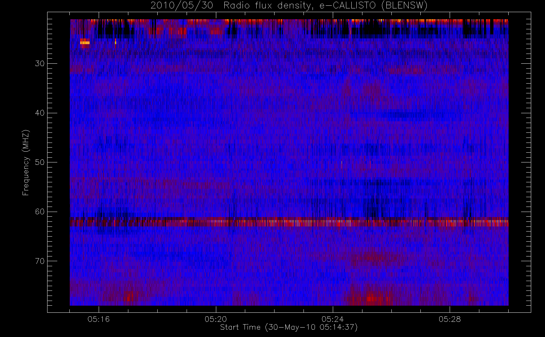Click the red emission patch at bottom near 05:25
This screenshot has height=337, width=545.
coord(371,298)
